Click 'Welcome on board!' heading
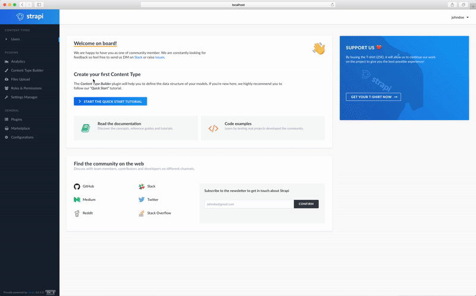Screen dimensions: 476x296 pos(95,43)
